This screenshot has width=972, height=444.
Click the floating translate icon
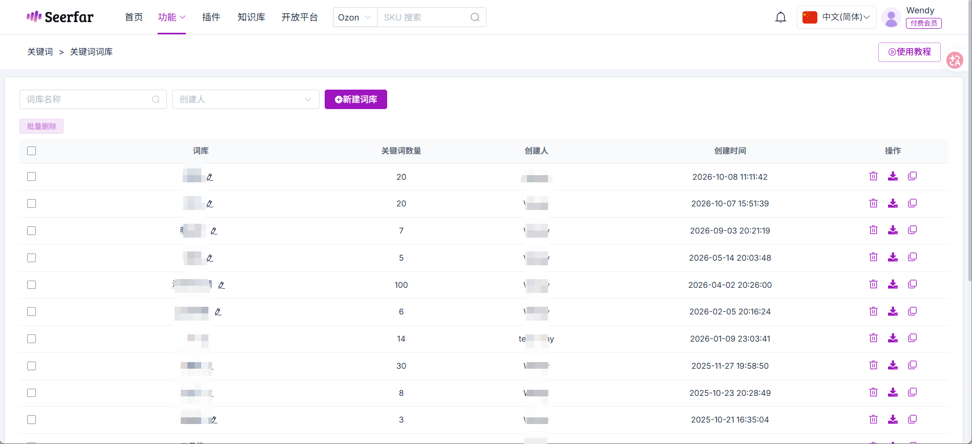point(955,60)
